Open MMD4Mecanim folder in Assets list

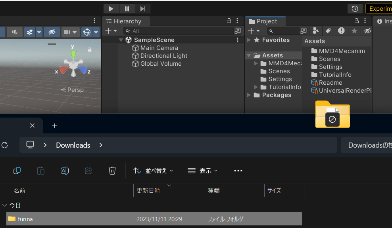click(338, 51)
